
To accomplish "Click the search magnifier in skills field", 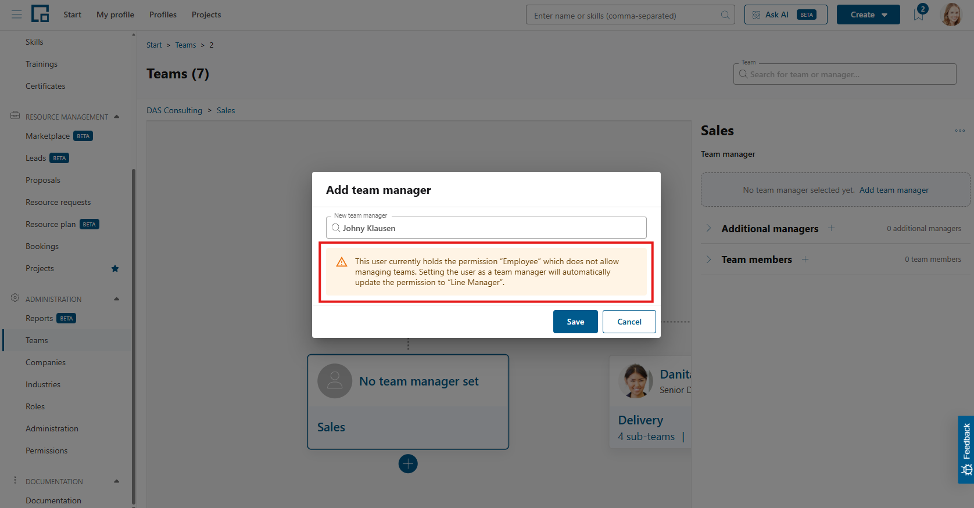I will pos(725,15).
